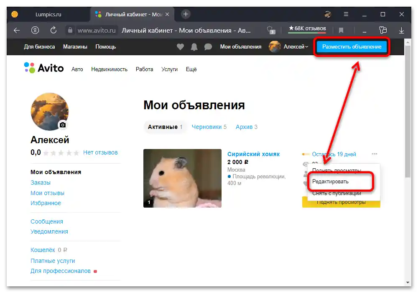This screenshot has width=418, height=293.
Task: Open the Недвижимость category
Action: (109, 69)
